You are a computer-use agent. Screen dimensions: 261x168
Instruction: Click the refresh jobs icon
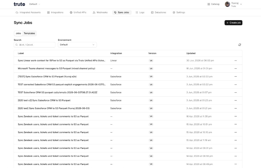[x=240, y=45]
